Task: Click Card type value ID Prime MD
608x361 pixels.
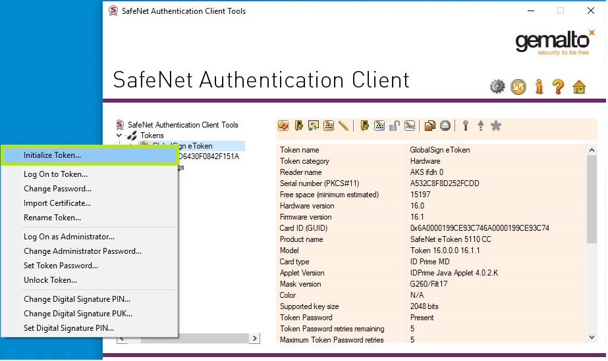Action: (429, 262)
